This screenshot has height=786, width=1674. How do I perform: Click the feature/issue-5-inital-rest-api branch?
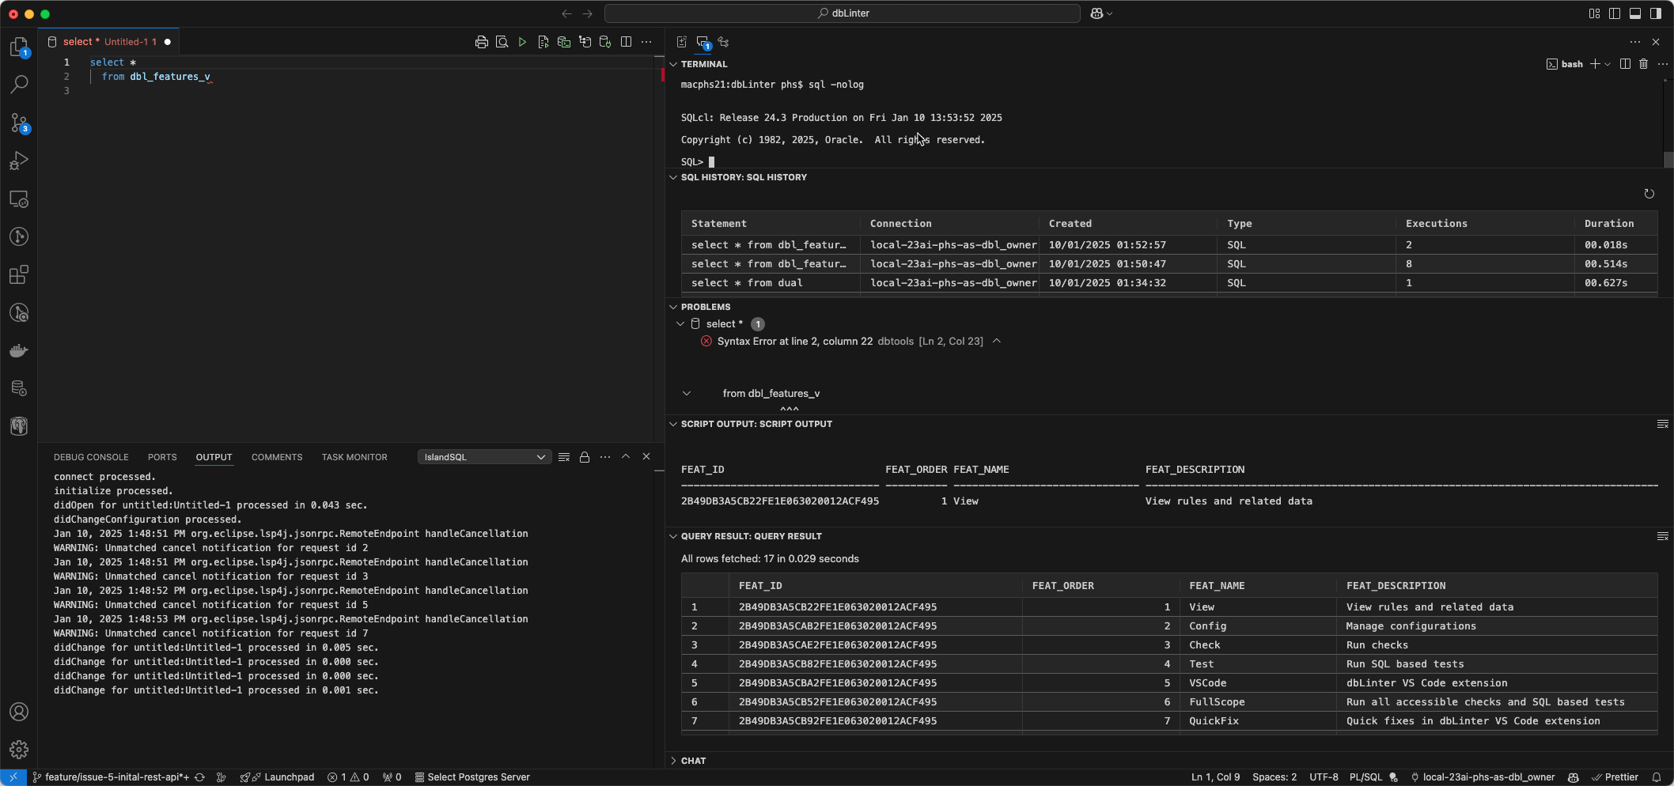(111, 777)
